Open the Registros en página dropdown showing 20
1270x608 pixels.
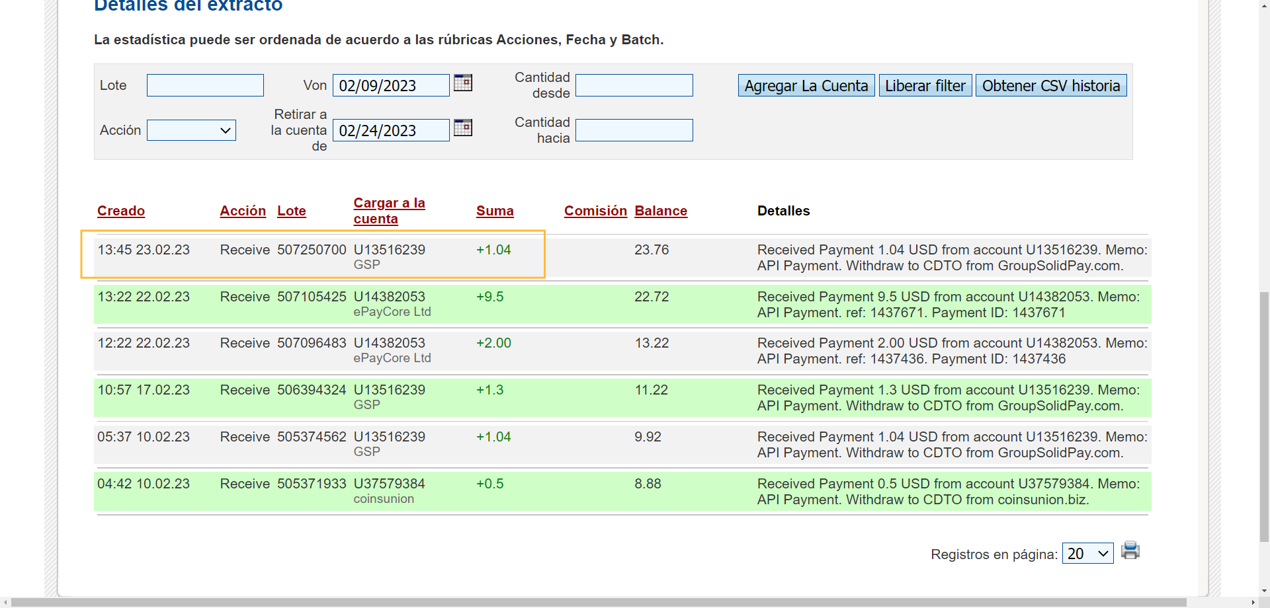coord(1087,554)
